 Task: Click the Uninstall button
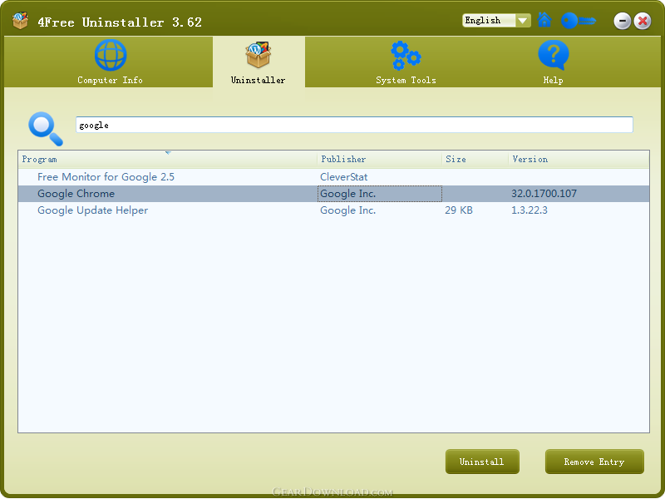click(482, 462)
